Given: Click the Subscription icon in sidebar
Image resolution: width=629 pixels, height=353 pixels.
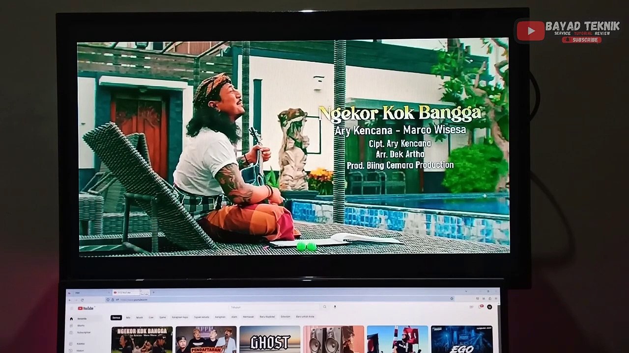Looking at the screenshot, I should point(71,332).
